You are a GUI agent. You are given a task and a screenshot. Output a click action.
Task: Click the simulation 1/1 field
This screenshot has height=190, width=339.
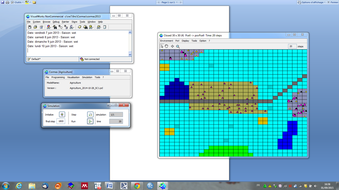coord(116,115)
